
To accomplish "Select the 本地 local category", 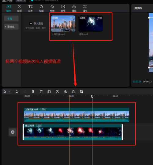I will coord(11,19).
